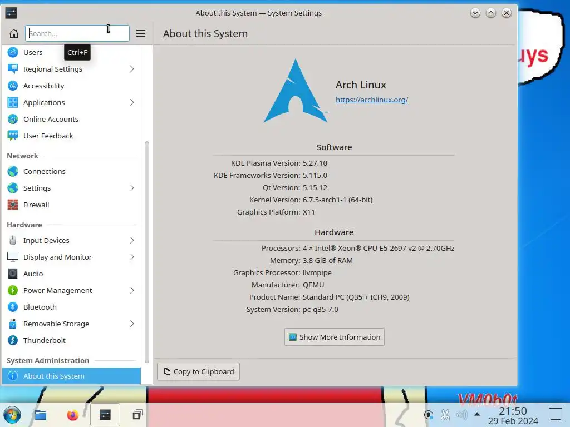This screenshot has width=570, height=427.
Task: Select the Users sidebar entry
Action: coord(71,52)
